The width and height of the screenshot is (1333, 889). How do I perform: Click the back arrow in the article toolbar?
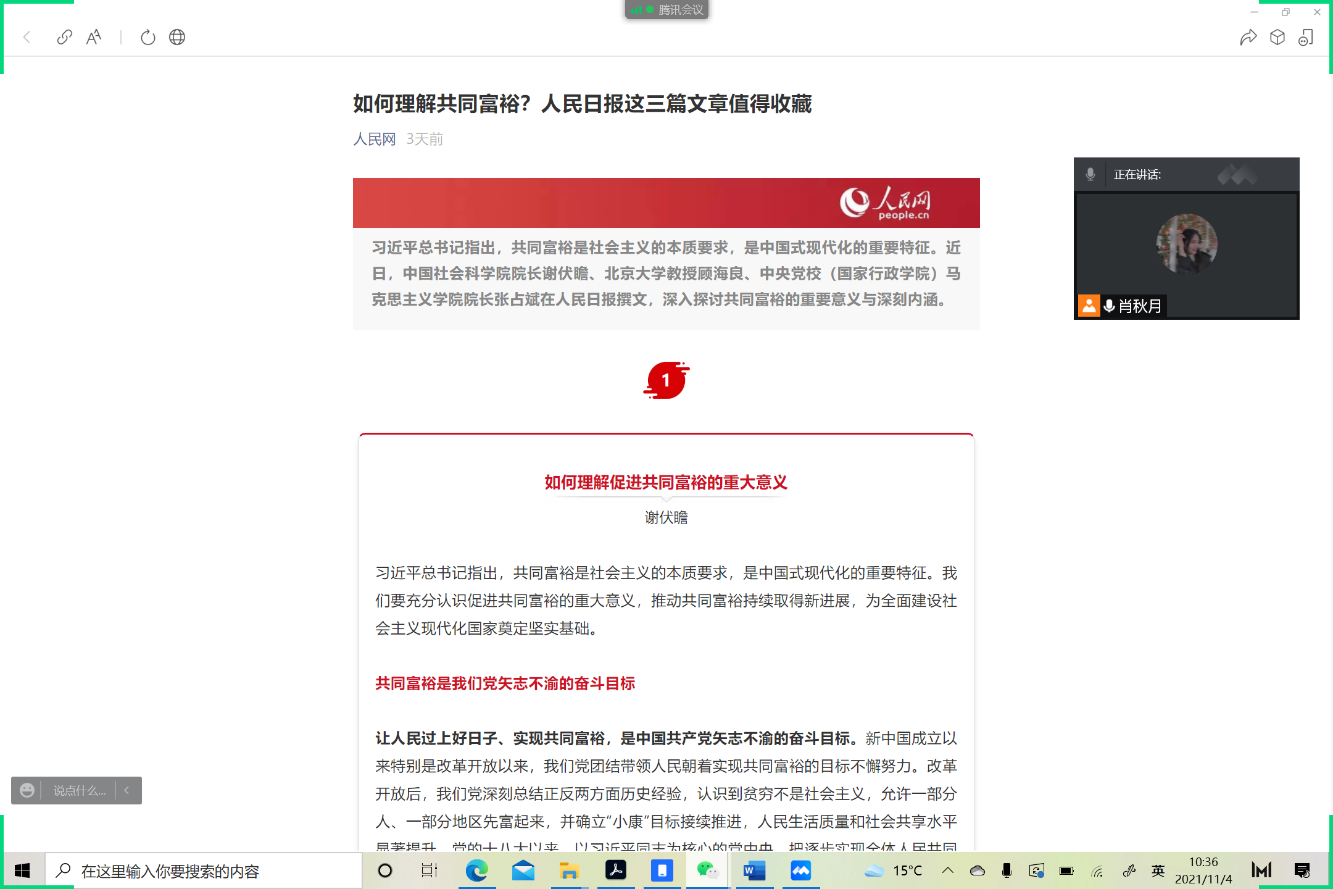(27, 37)
